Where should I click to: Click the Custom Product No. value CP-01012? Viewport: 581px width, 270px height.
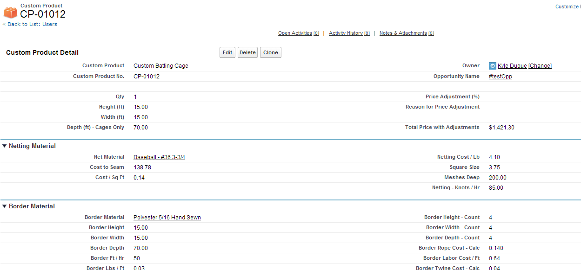click(147, 76)
